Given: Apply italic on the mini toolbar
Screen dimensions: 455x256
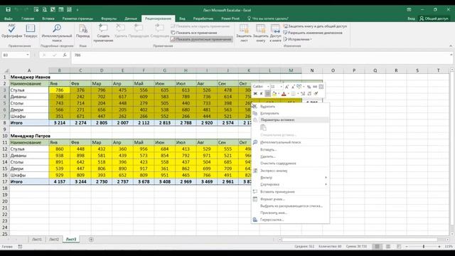Looking at the screenshot, I should pyautogui.click(x=261, y=93).
